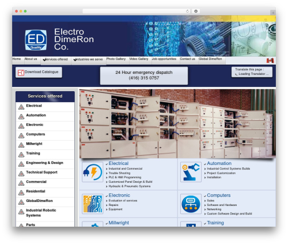Click the Electrical plug and lightning icon

point(93,172)
